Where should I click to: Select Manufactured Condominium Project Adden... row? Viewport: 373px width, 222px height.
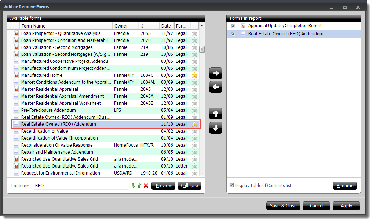point(106,68)
